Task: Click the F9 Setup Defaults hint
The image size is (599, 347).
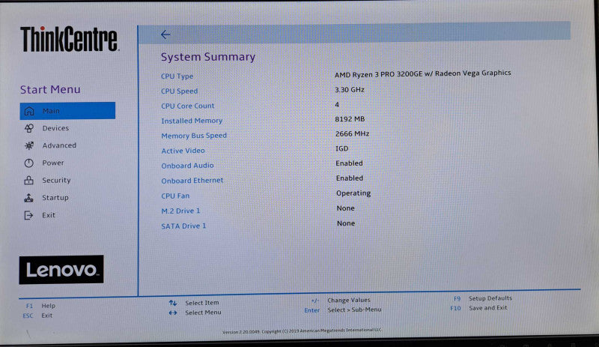Action: [483, 298]
